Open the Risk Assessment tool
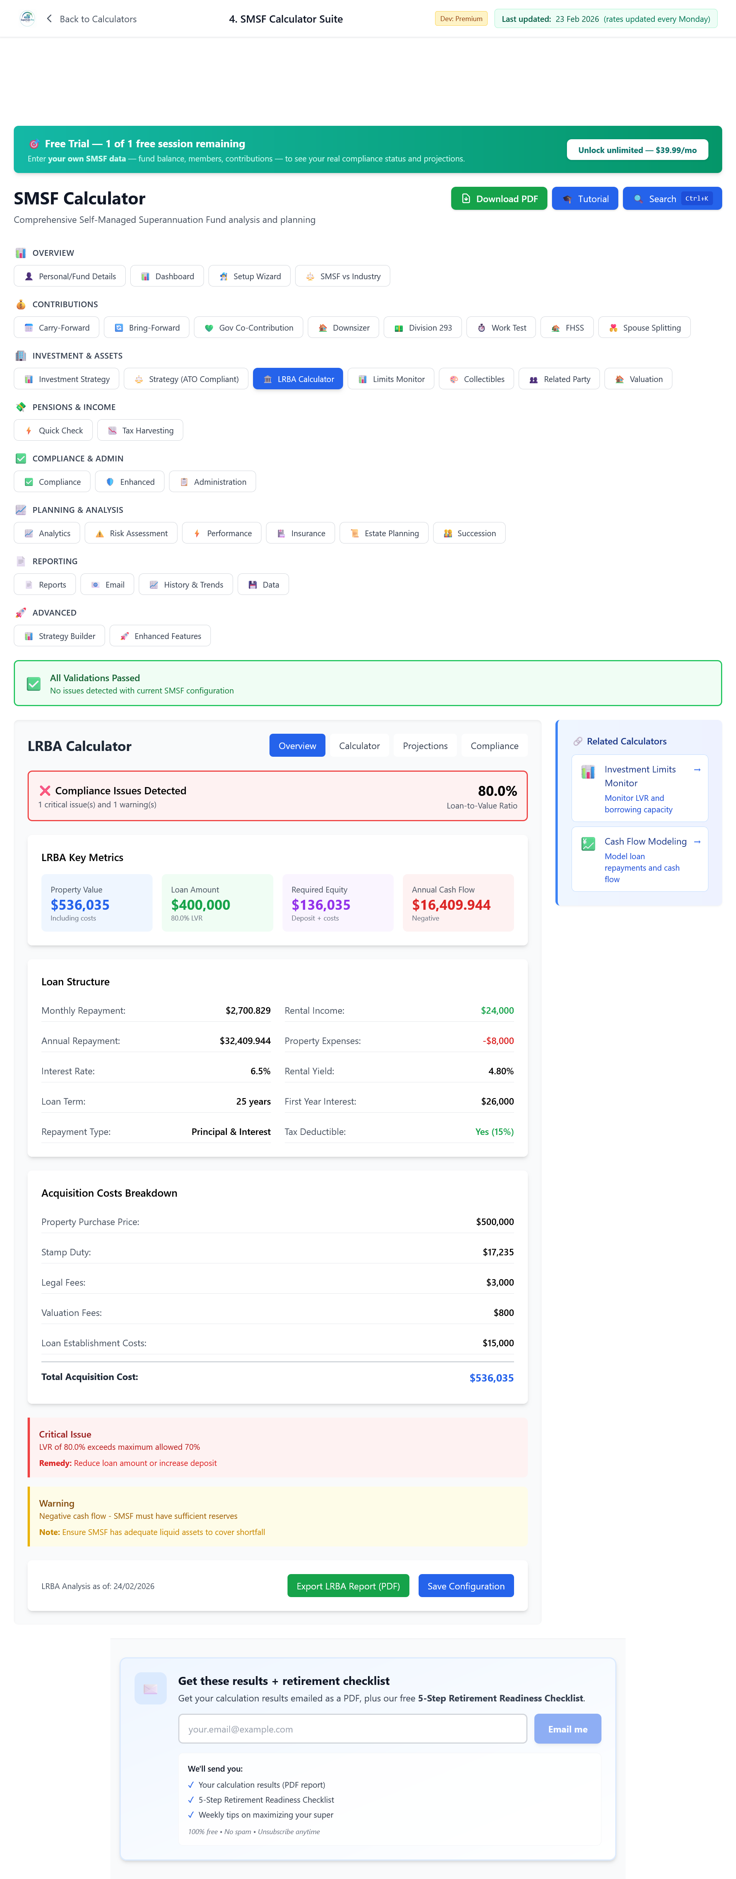 (130, 533)
